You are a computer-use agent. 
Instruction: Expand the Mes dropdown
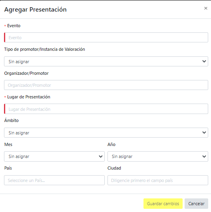[54, 156]
